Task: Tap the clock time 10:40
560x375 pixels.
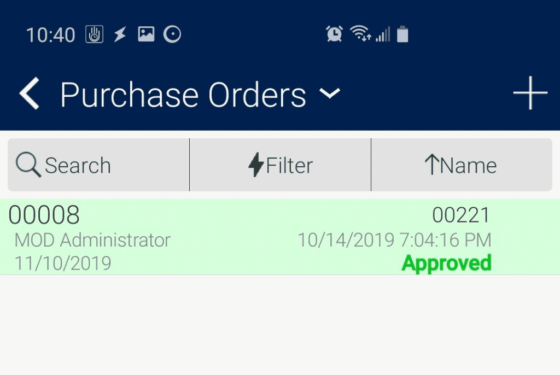Action: click(x=50, y=35)
